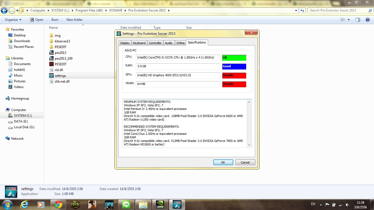Click the VRAM value field showing 64 MB
374x210 pixels.
pyautogui.click(x=178, y=84)
